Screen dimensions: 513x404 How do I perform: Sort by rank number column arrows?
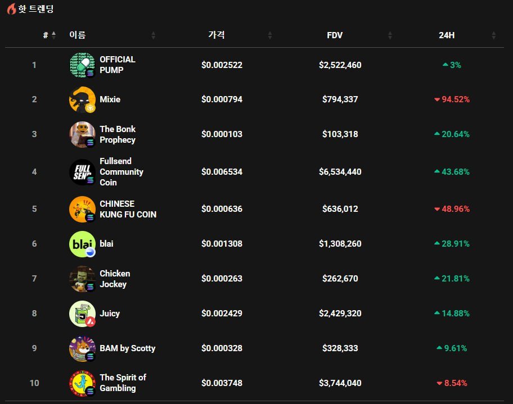pyautogui.click(x=53, y=35)
